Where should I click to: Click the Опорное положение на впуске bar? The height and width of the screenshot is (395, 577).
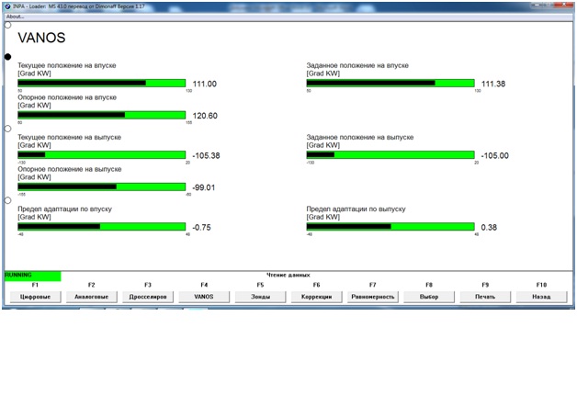click(x=102, y=115)
